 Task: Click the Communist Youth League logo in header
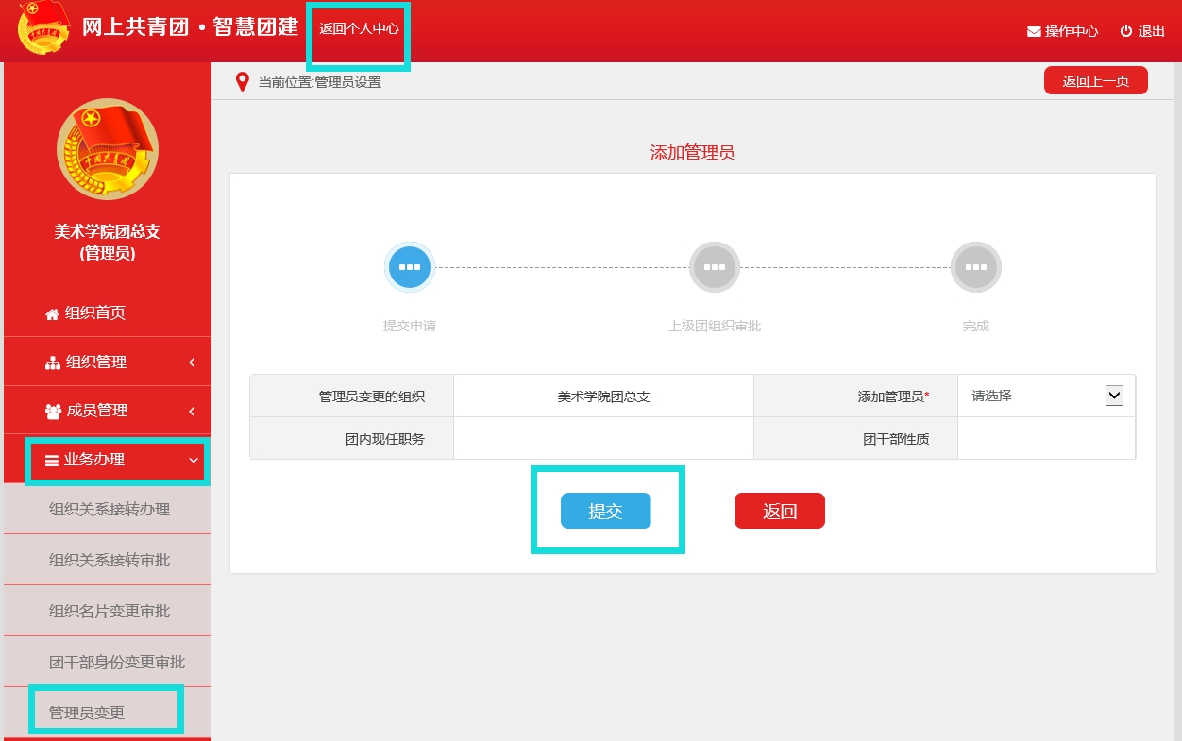coord(43,28)
